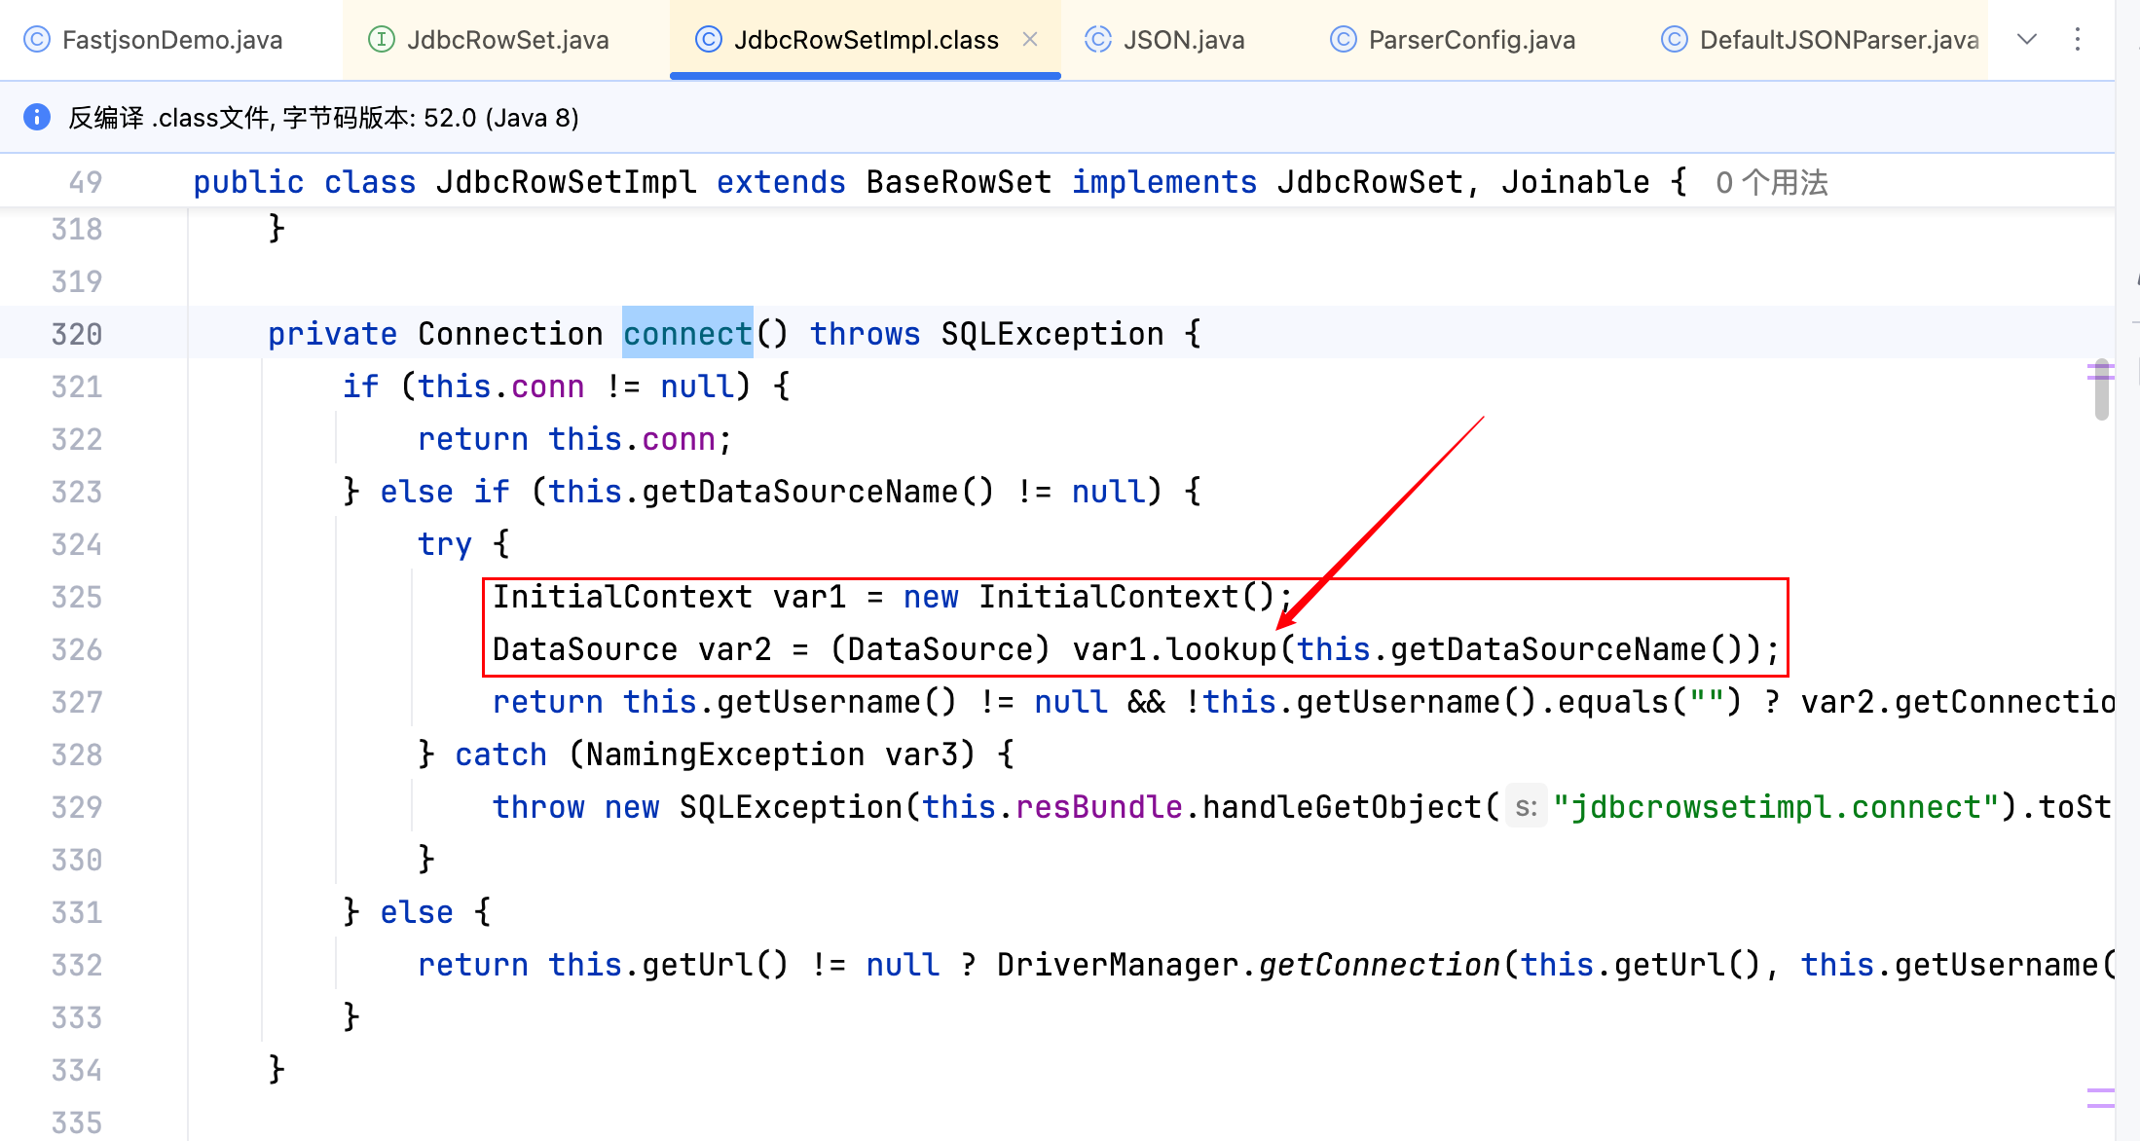This screenshot has height=1141, width=2140.
Task: Click the lookup method call on line 326
Action: point(1221,649)
